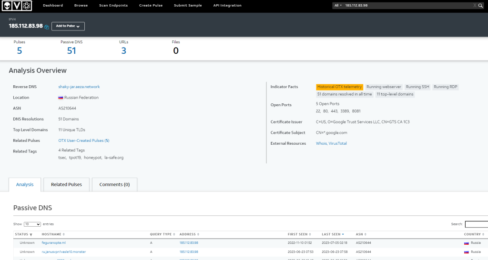Open the shaky-jar.aeza.network reverse DNS link
Image resolution: width=488 pixels, height=260 pixels.
click(79, 87)
